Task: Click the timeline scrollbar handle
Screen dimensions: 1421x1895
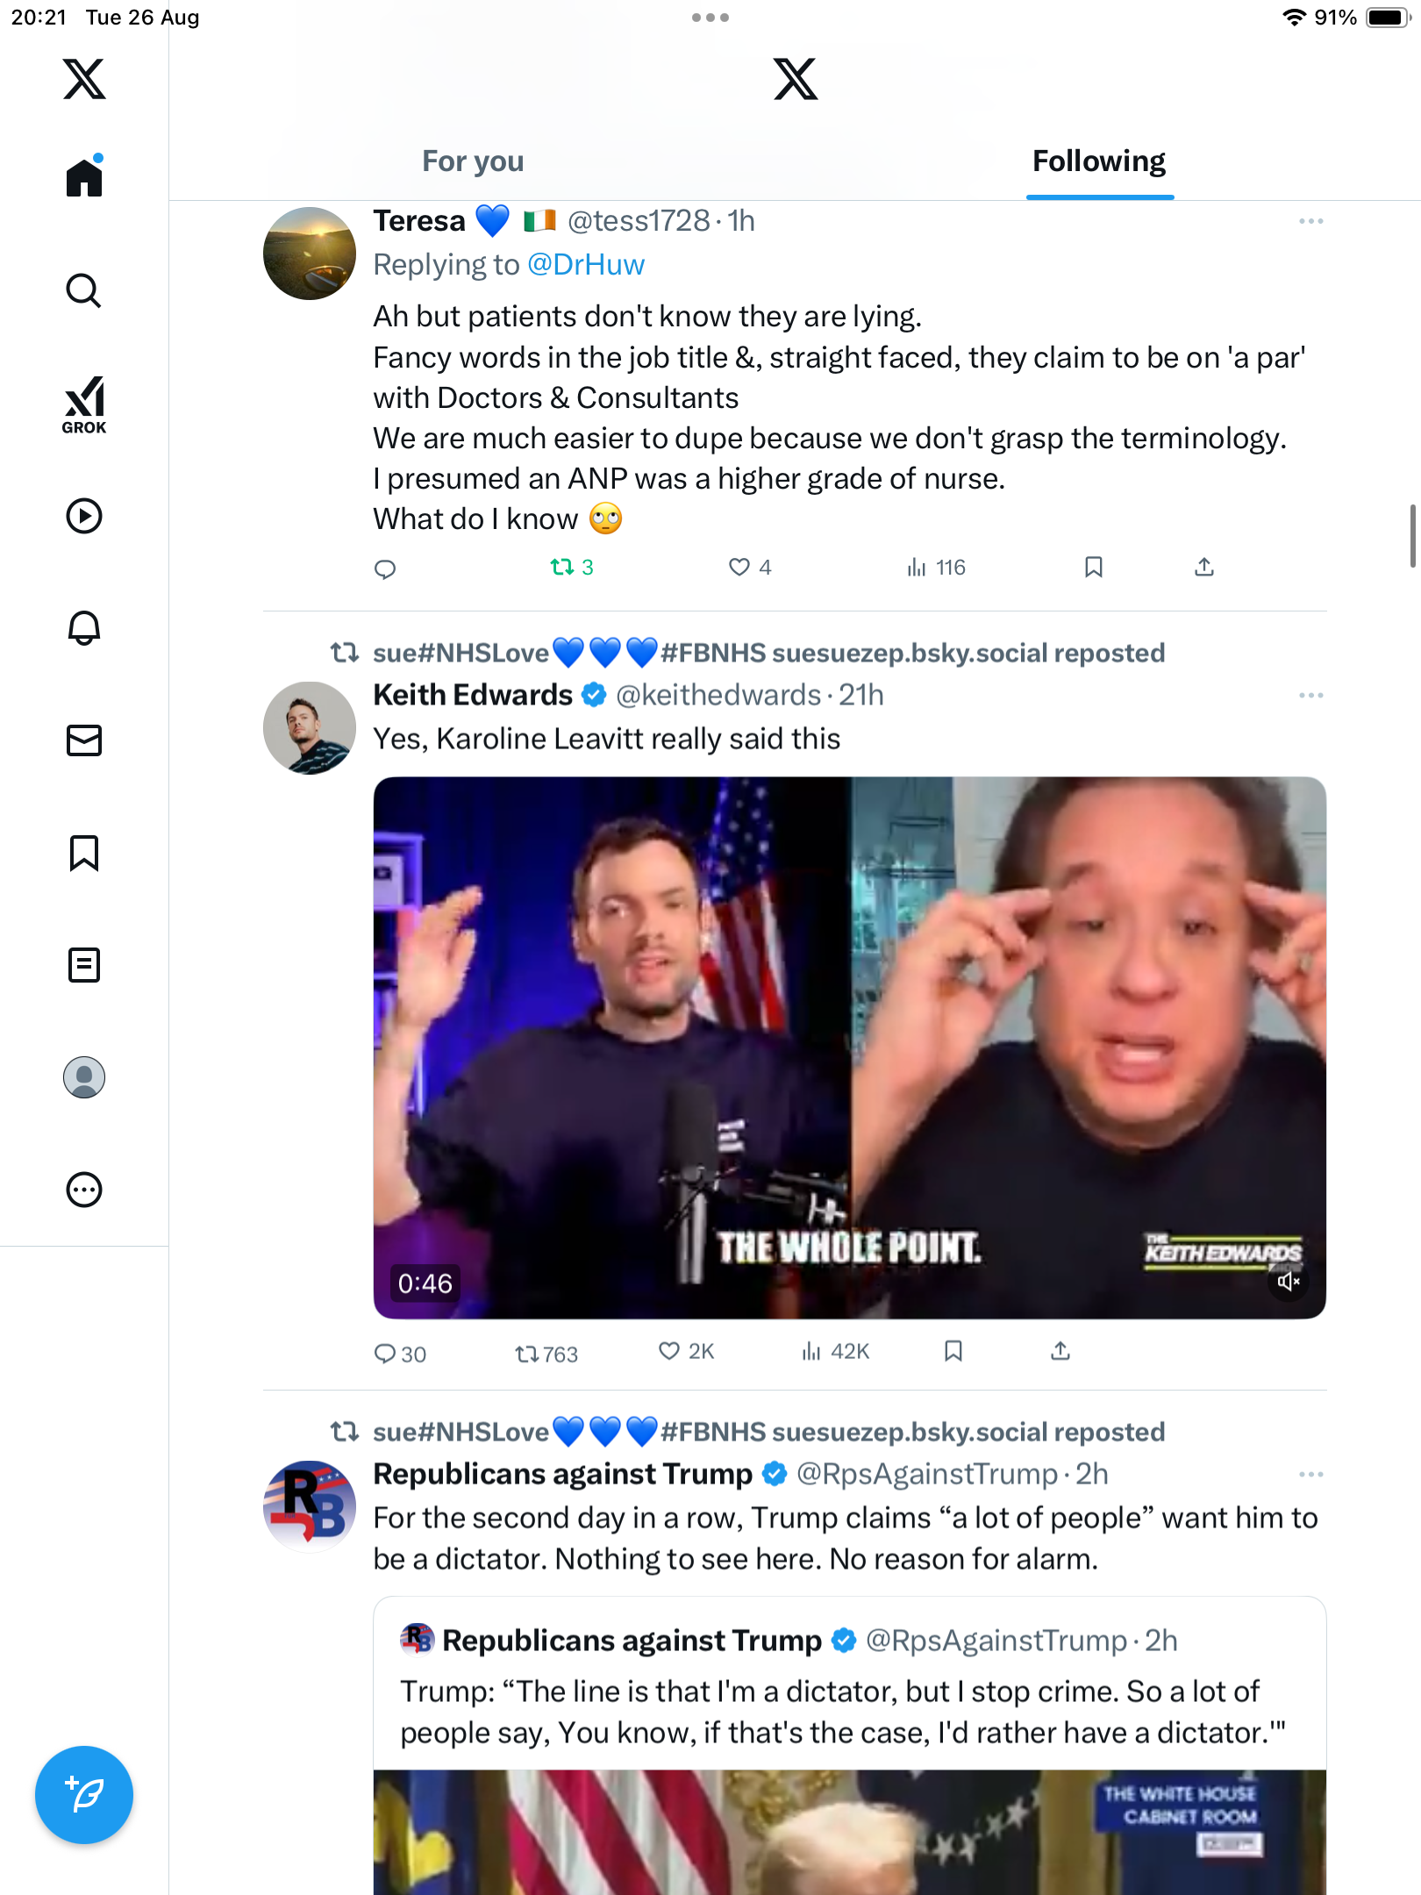Action: (x=1413, y=535)
